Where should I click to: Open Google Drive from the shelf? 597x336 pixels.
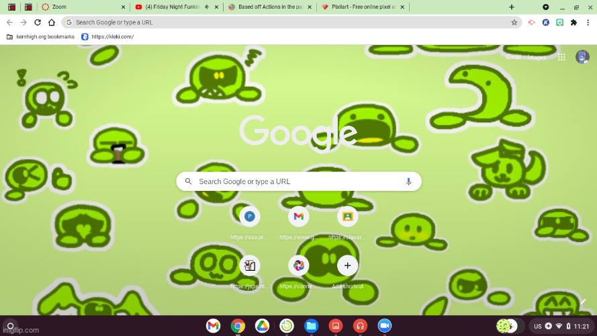coord(262,326)
